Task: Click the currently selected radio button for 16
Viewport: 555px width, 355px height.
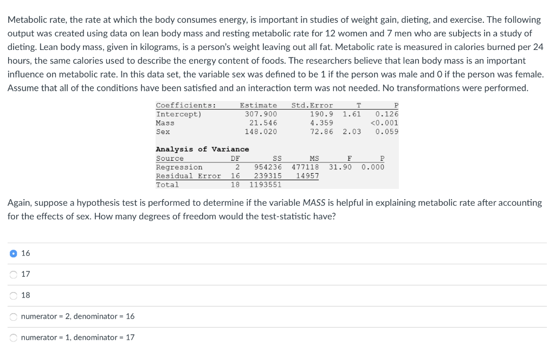Action: click(x=13, y=253)
